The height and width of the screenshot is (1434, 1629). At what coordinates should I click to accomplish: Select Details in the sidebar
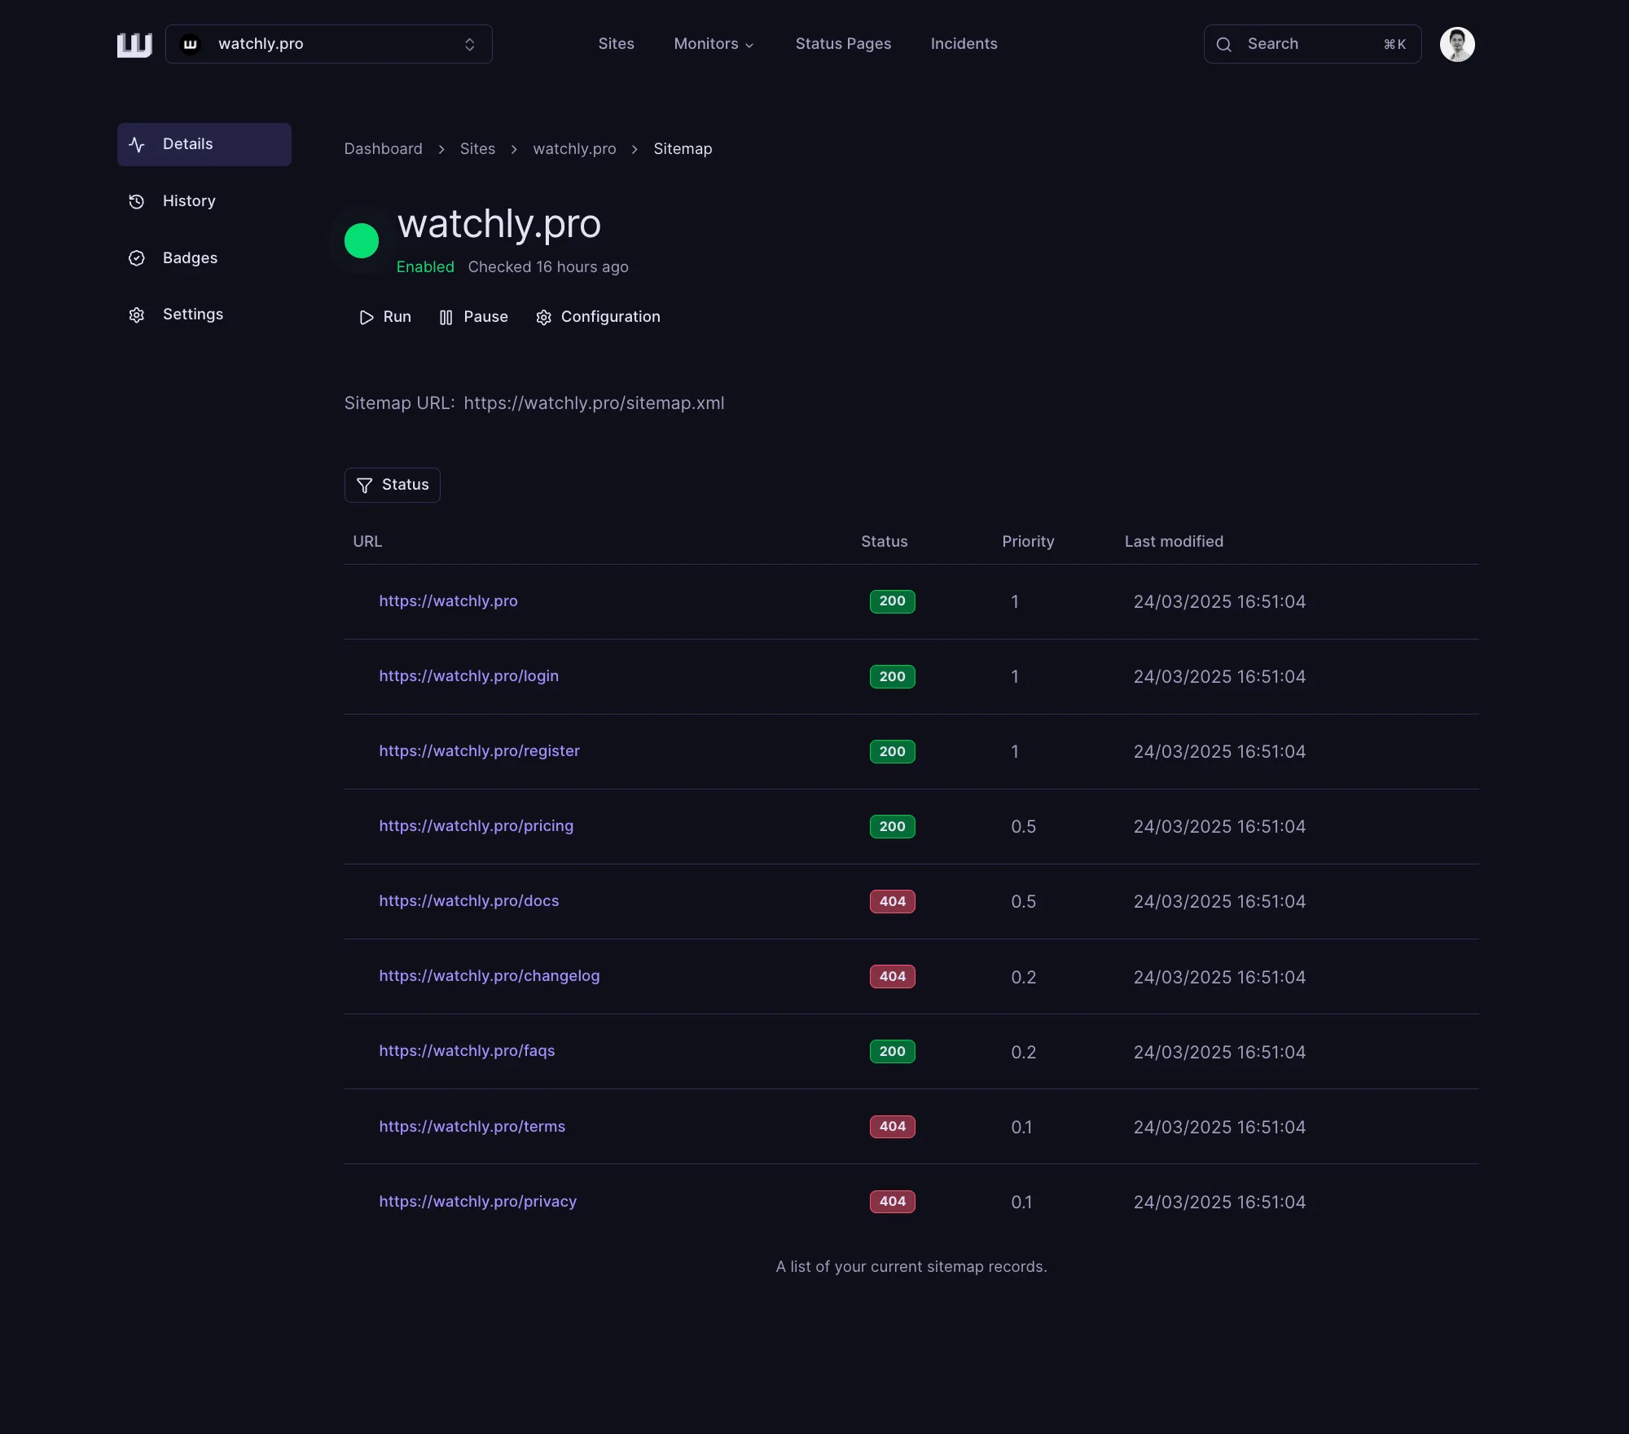tap(204, 144)
